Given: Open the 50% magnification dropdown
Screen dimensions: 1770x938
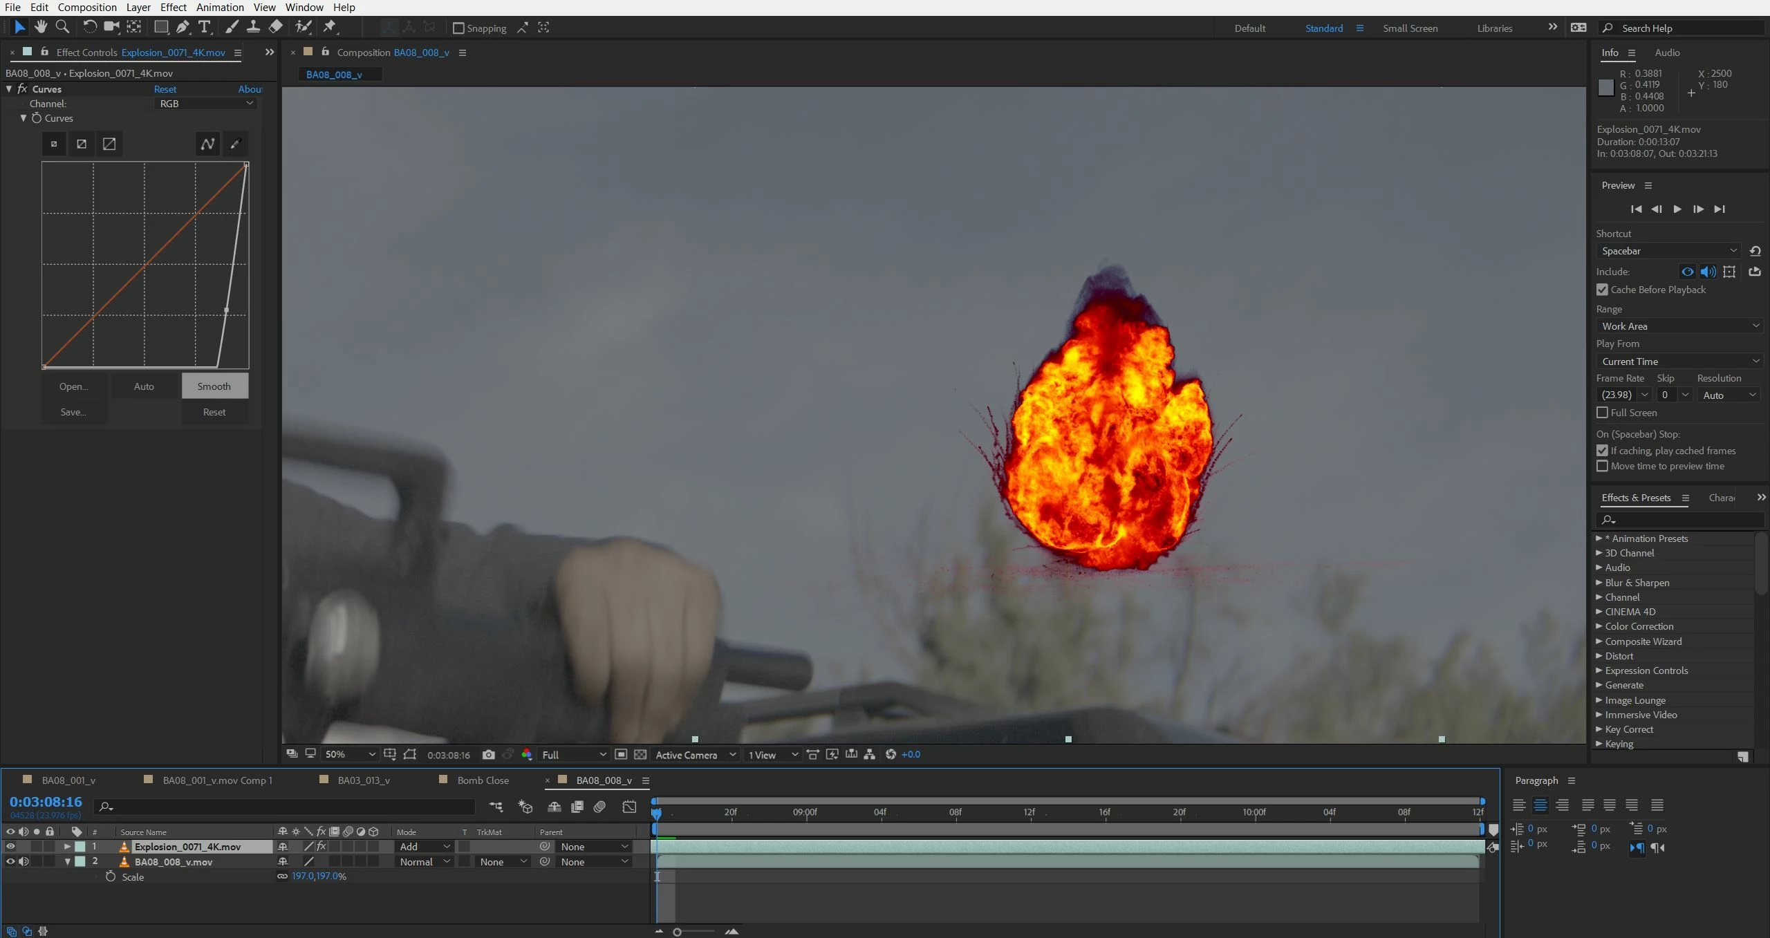Looking at the screenshot, I should pyautogui.click(x=350, y=755).
